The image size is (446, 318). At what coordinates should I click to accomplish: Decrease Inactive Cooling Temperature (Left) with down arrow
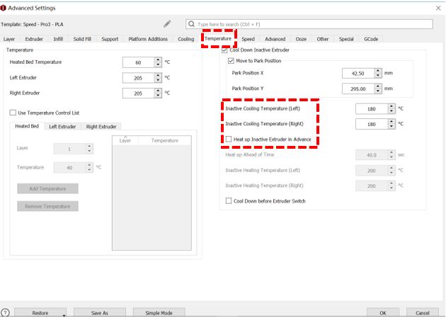(x=392, y=111)
